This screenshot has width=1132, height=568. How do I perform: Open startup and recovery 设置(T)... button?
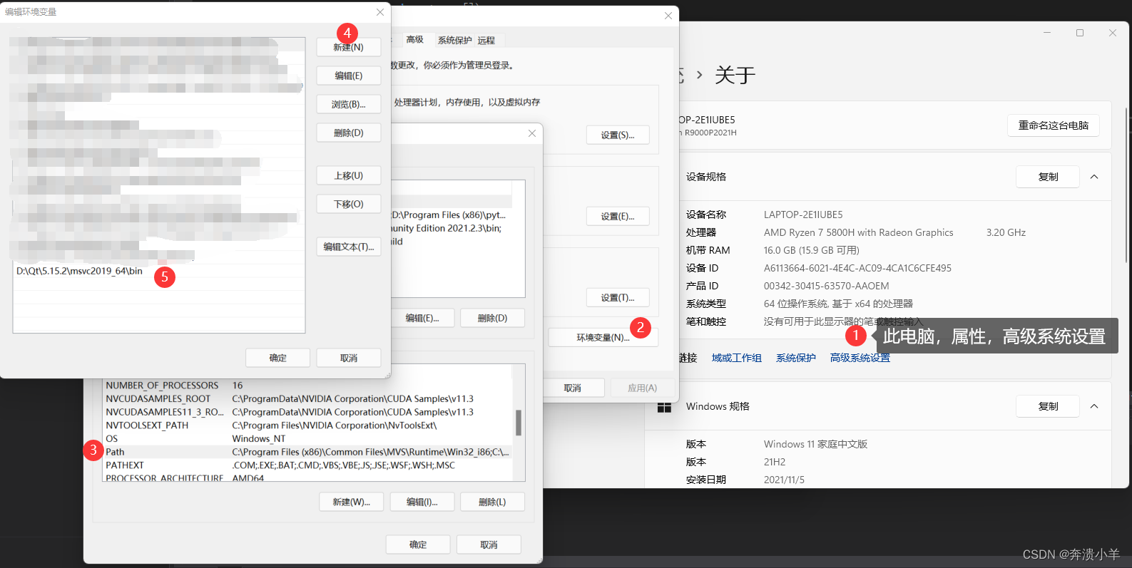pyautogui.click(x=618, y=297)
